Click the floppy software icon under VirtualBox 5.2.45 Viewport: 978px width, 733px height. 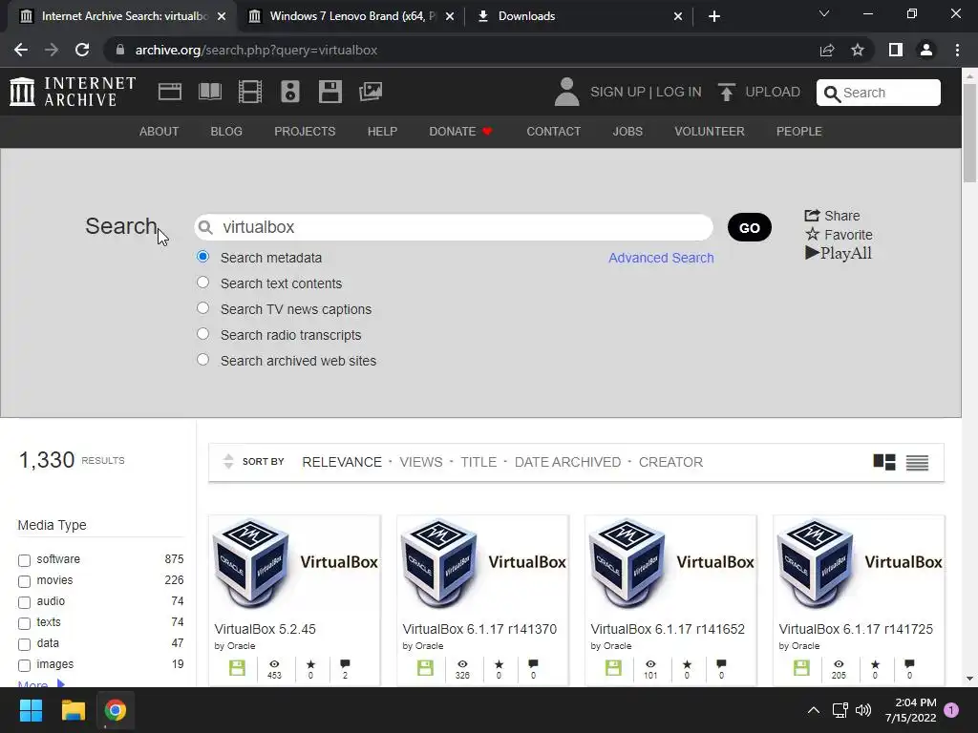tap(237, 668)
